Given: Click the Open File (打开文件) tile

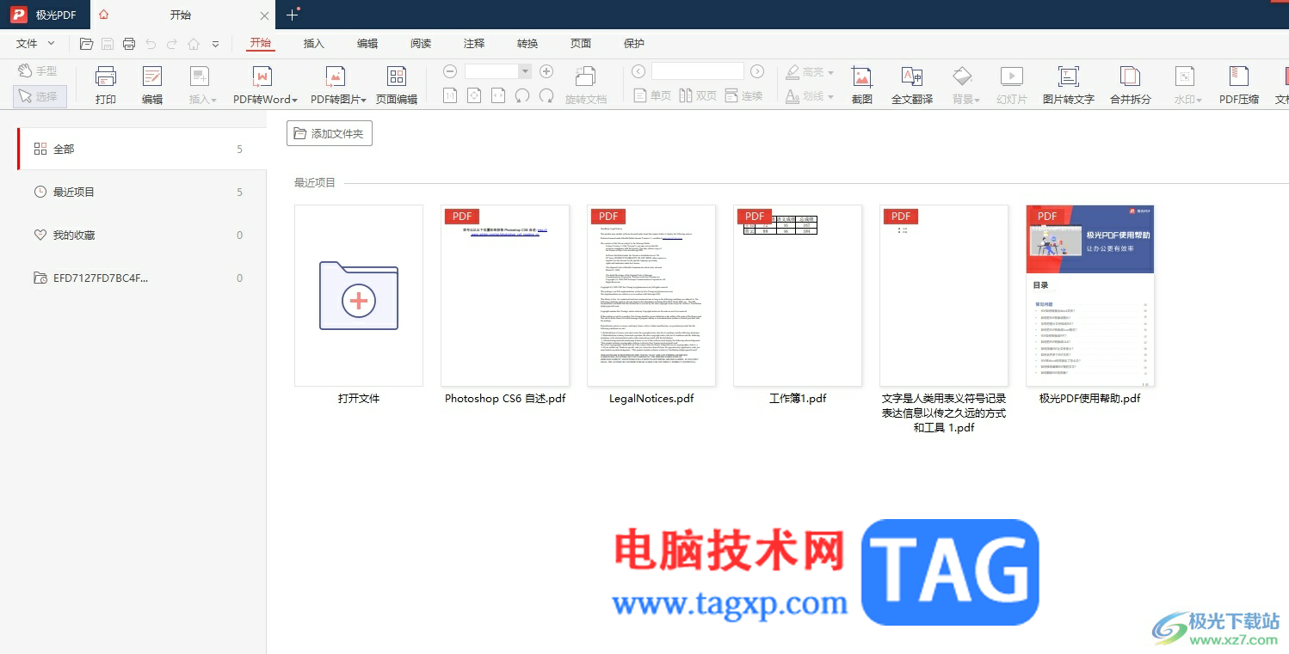Looking at the screenshot, I should coord(359,296).
